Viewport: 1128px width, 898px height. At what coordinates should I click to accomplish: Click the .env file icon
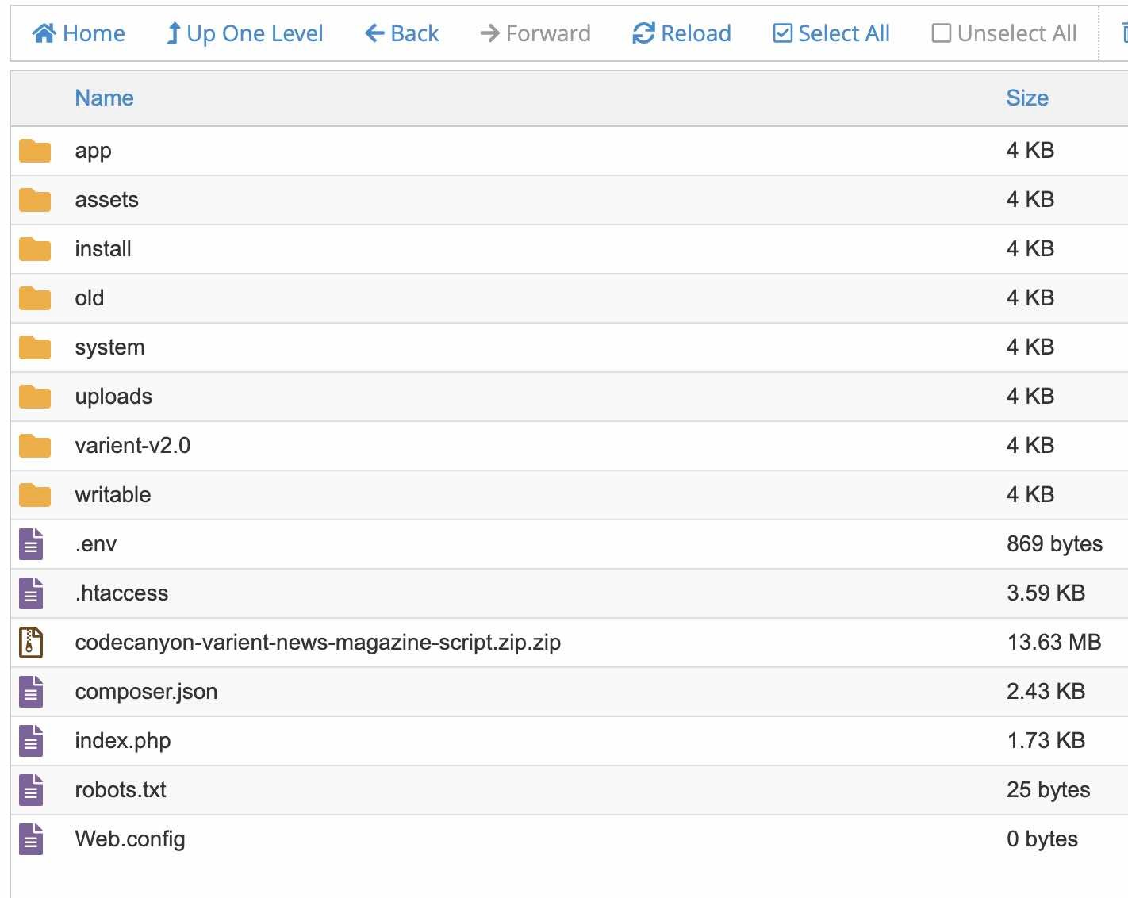31,544
